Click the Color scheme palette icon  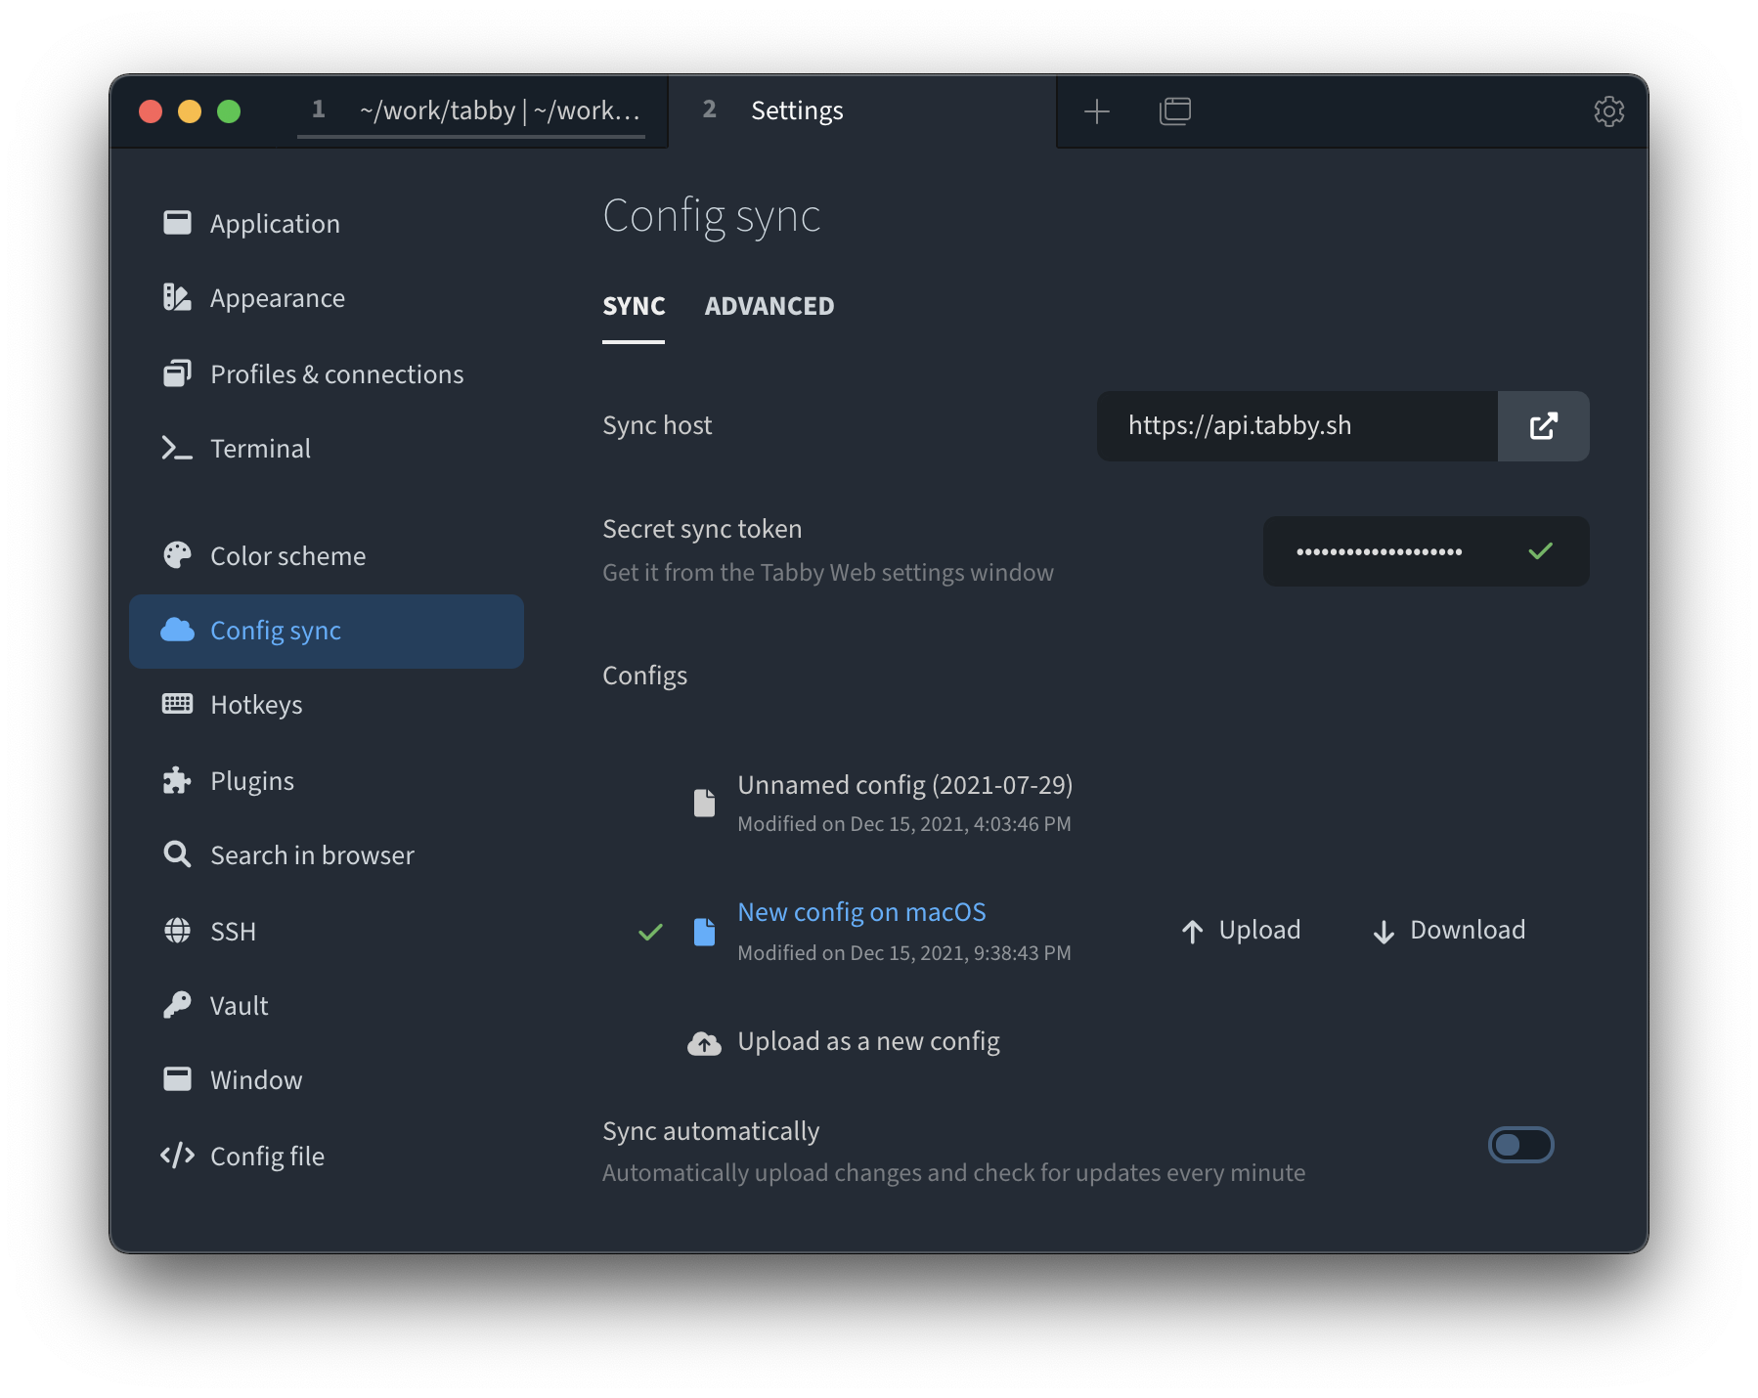tap(177, 555)
